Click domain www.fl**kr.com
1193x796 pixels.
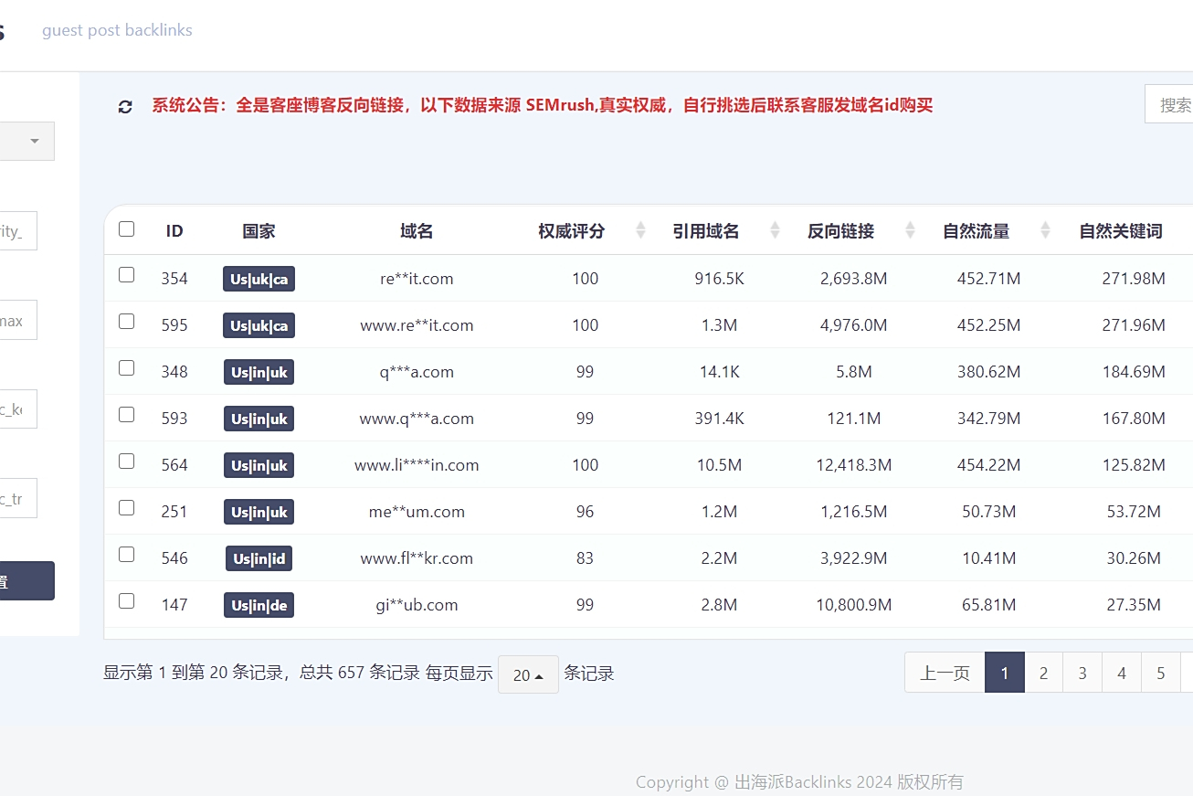(x=417, y=558)
